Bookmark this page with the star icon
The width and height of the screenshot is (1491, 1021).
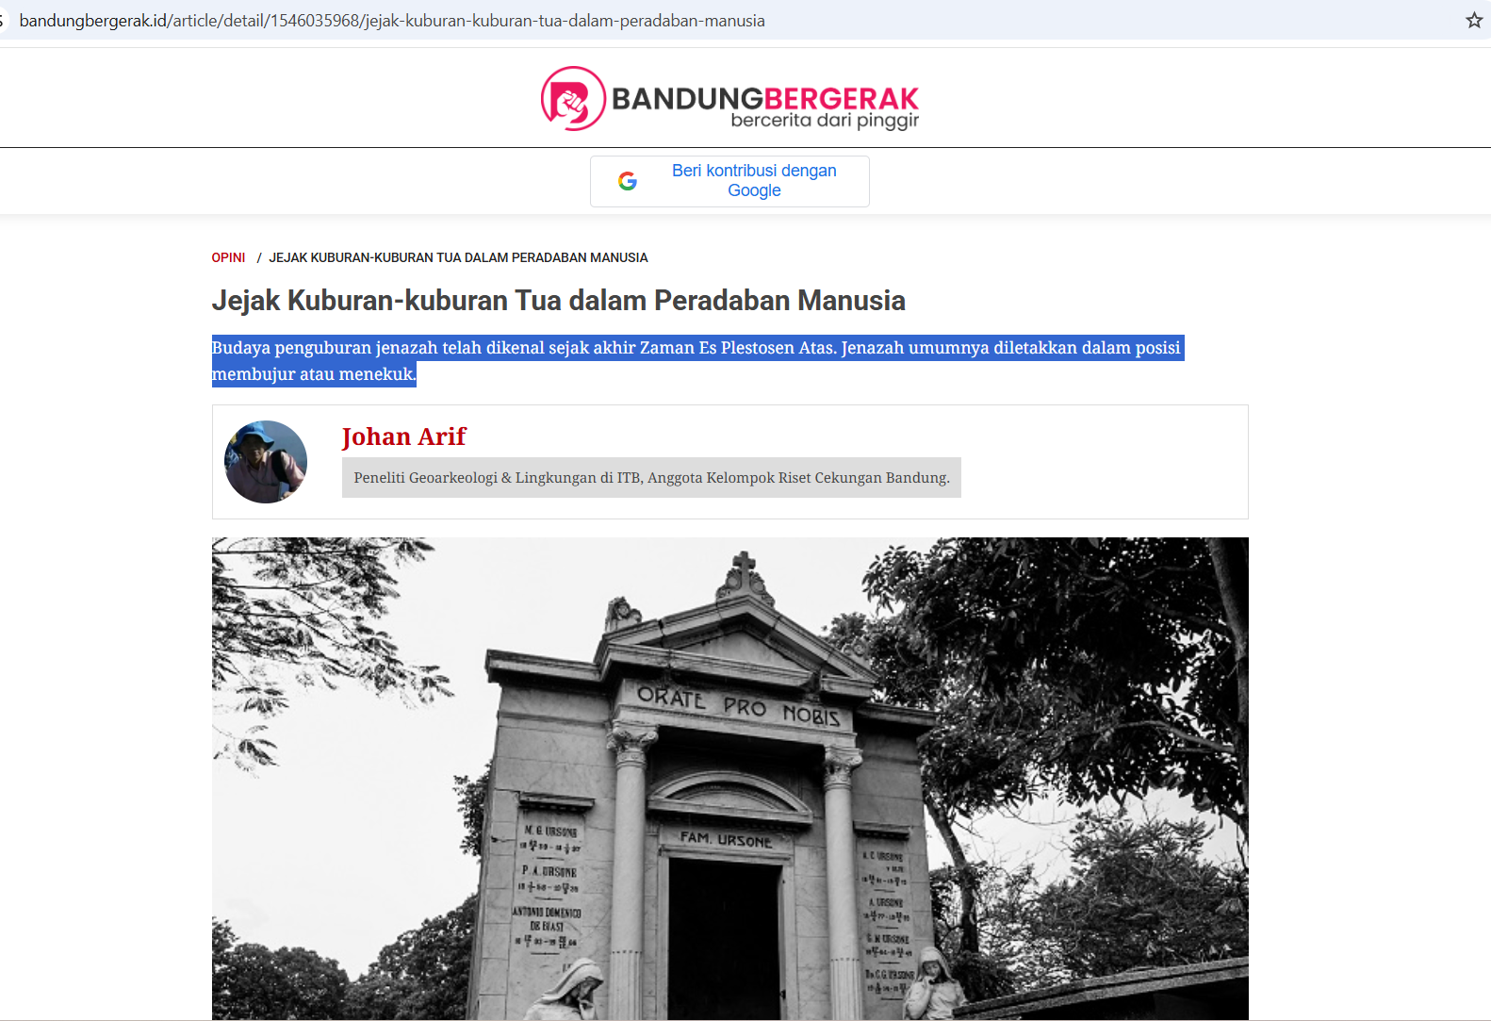point(1474,20)
